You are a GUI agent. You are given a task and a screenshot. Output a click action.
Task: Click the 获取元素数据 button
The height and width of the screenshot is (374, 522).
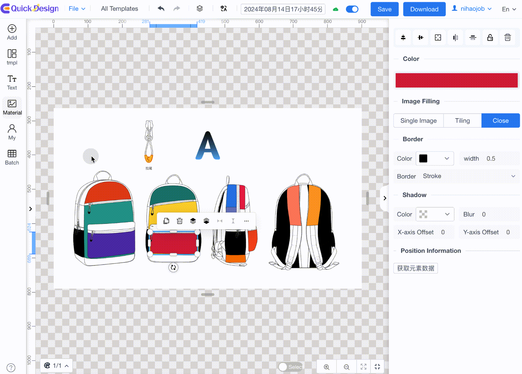pos(416,268)
